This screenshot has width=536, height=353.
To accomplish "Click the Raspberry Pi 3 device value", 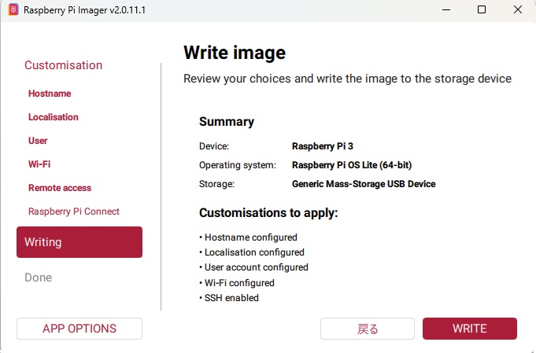I will (x=323, y=146).
